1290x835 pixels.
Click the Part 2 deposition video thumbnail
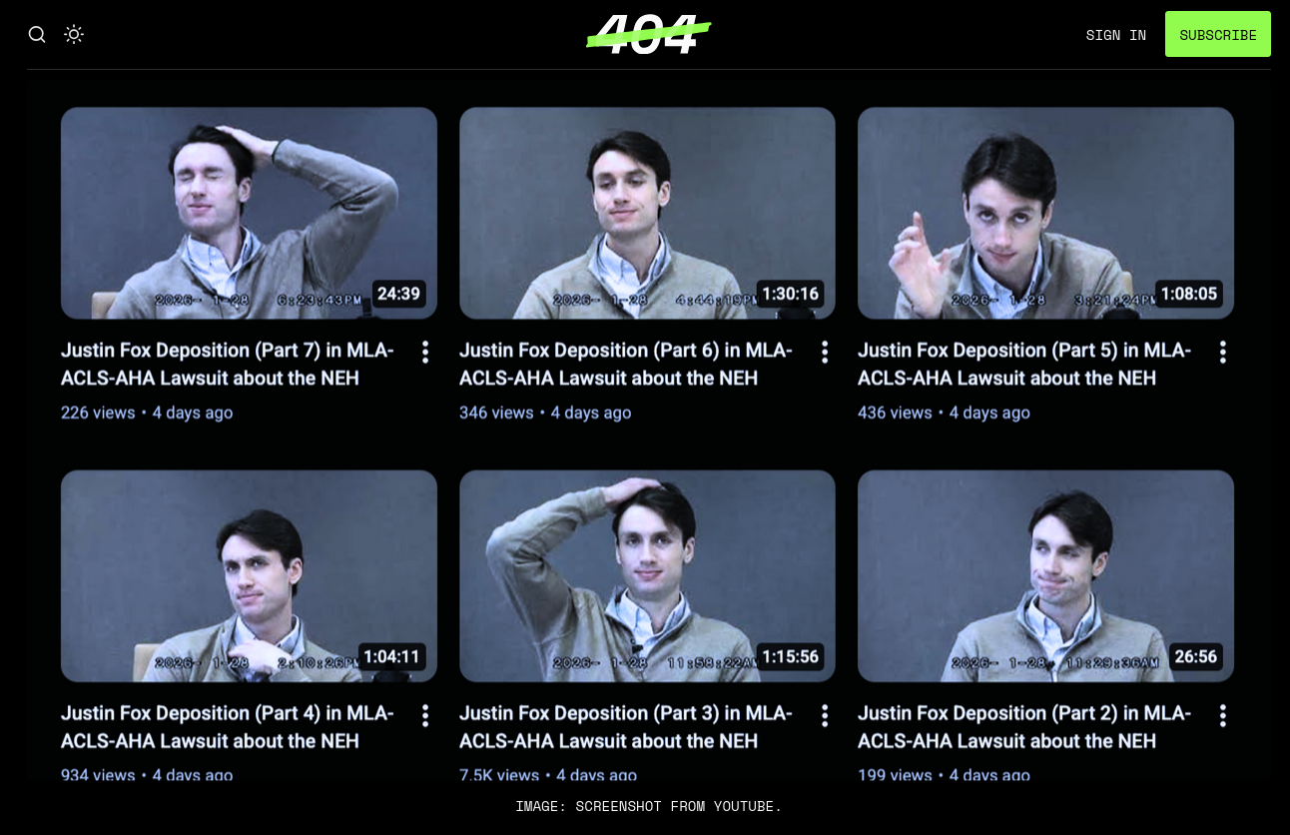click(x=1045, y=576)
